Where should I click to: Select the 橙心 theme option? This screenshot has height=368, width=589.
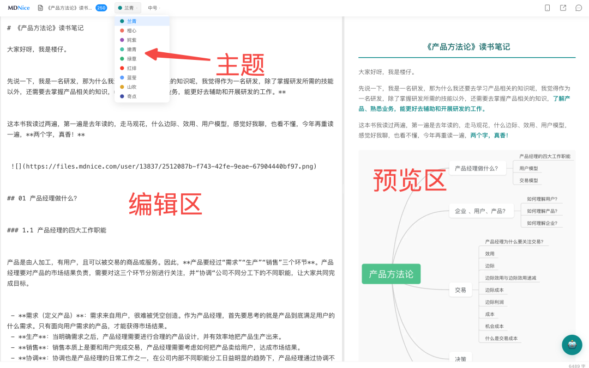(142, 31)
